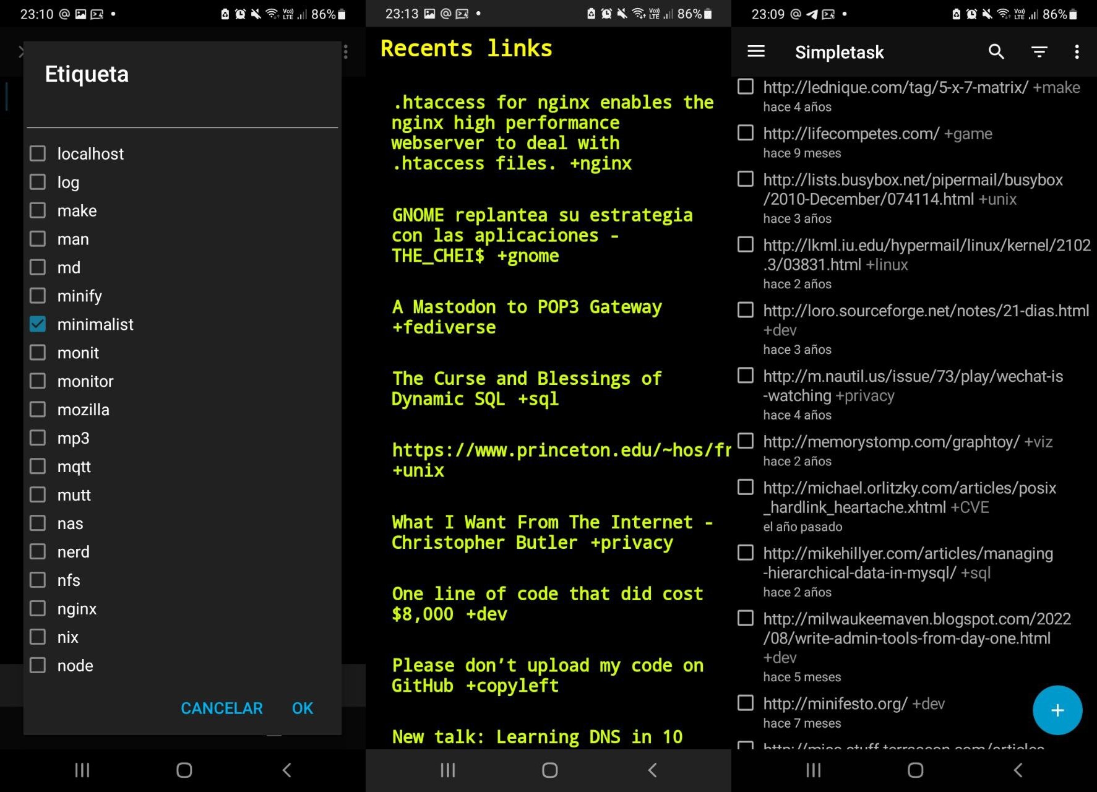Check the nginx tag checkbox

click(38, 609)
